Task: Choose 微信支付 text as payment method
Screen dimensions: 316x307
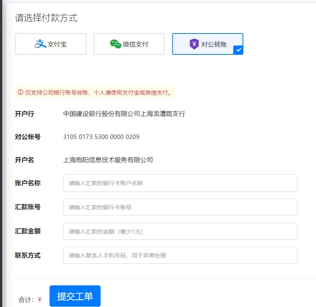Action: (x=136, y=44)
